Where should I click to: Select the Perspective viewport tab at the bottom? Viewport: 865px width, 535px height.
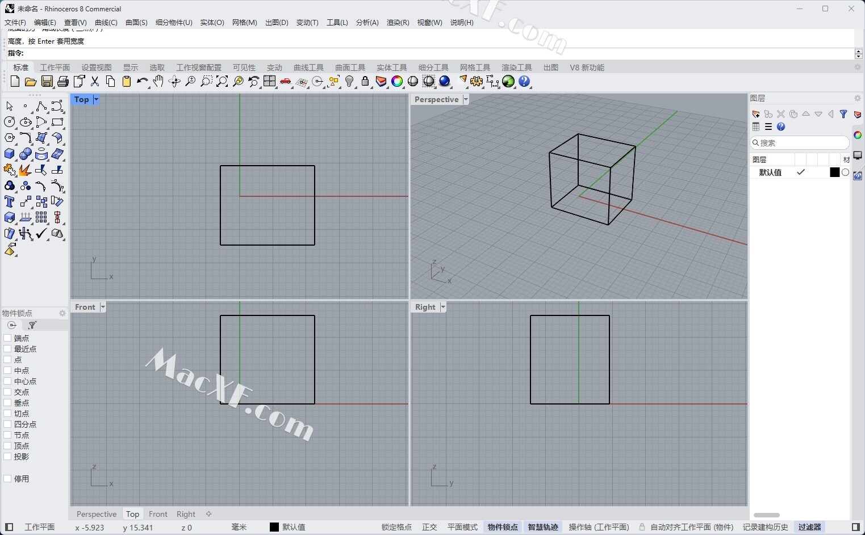point(97,514)
